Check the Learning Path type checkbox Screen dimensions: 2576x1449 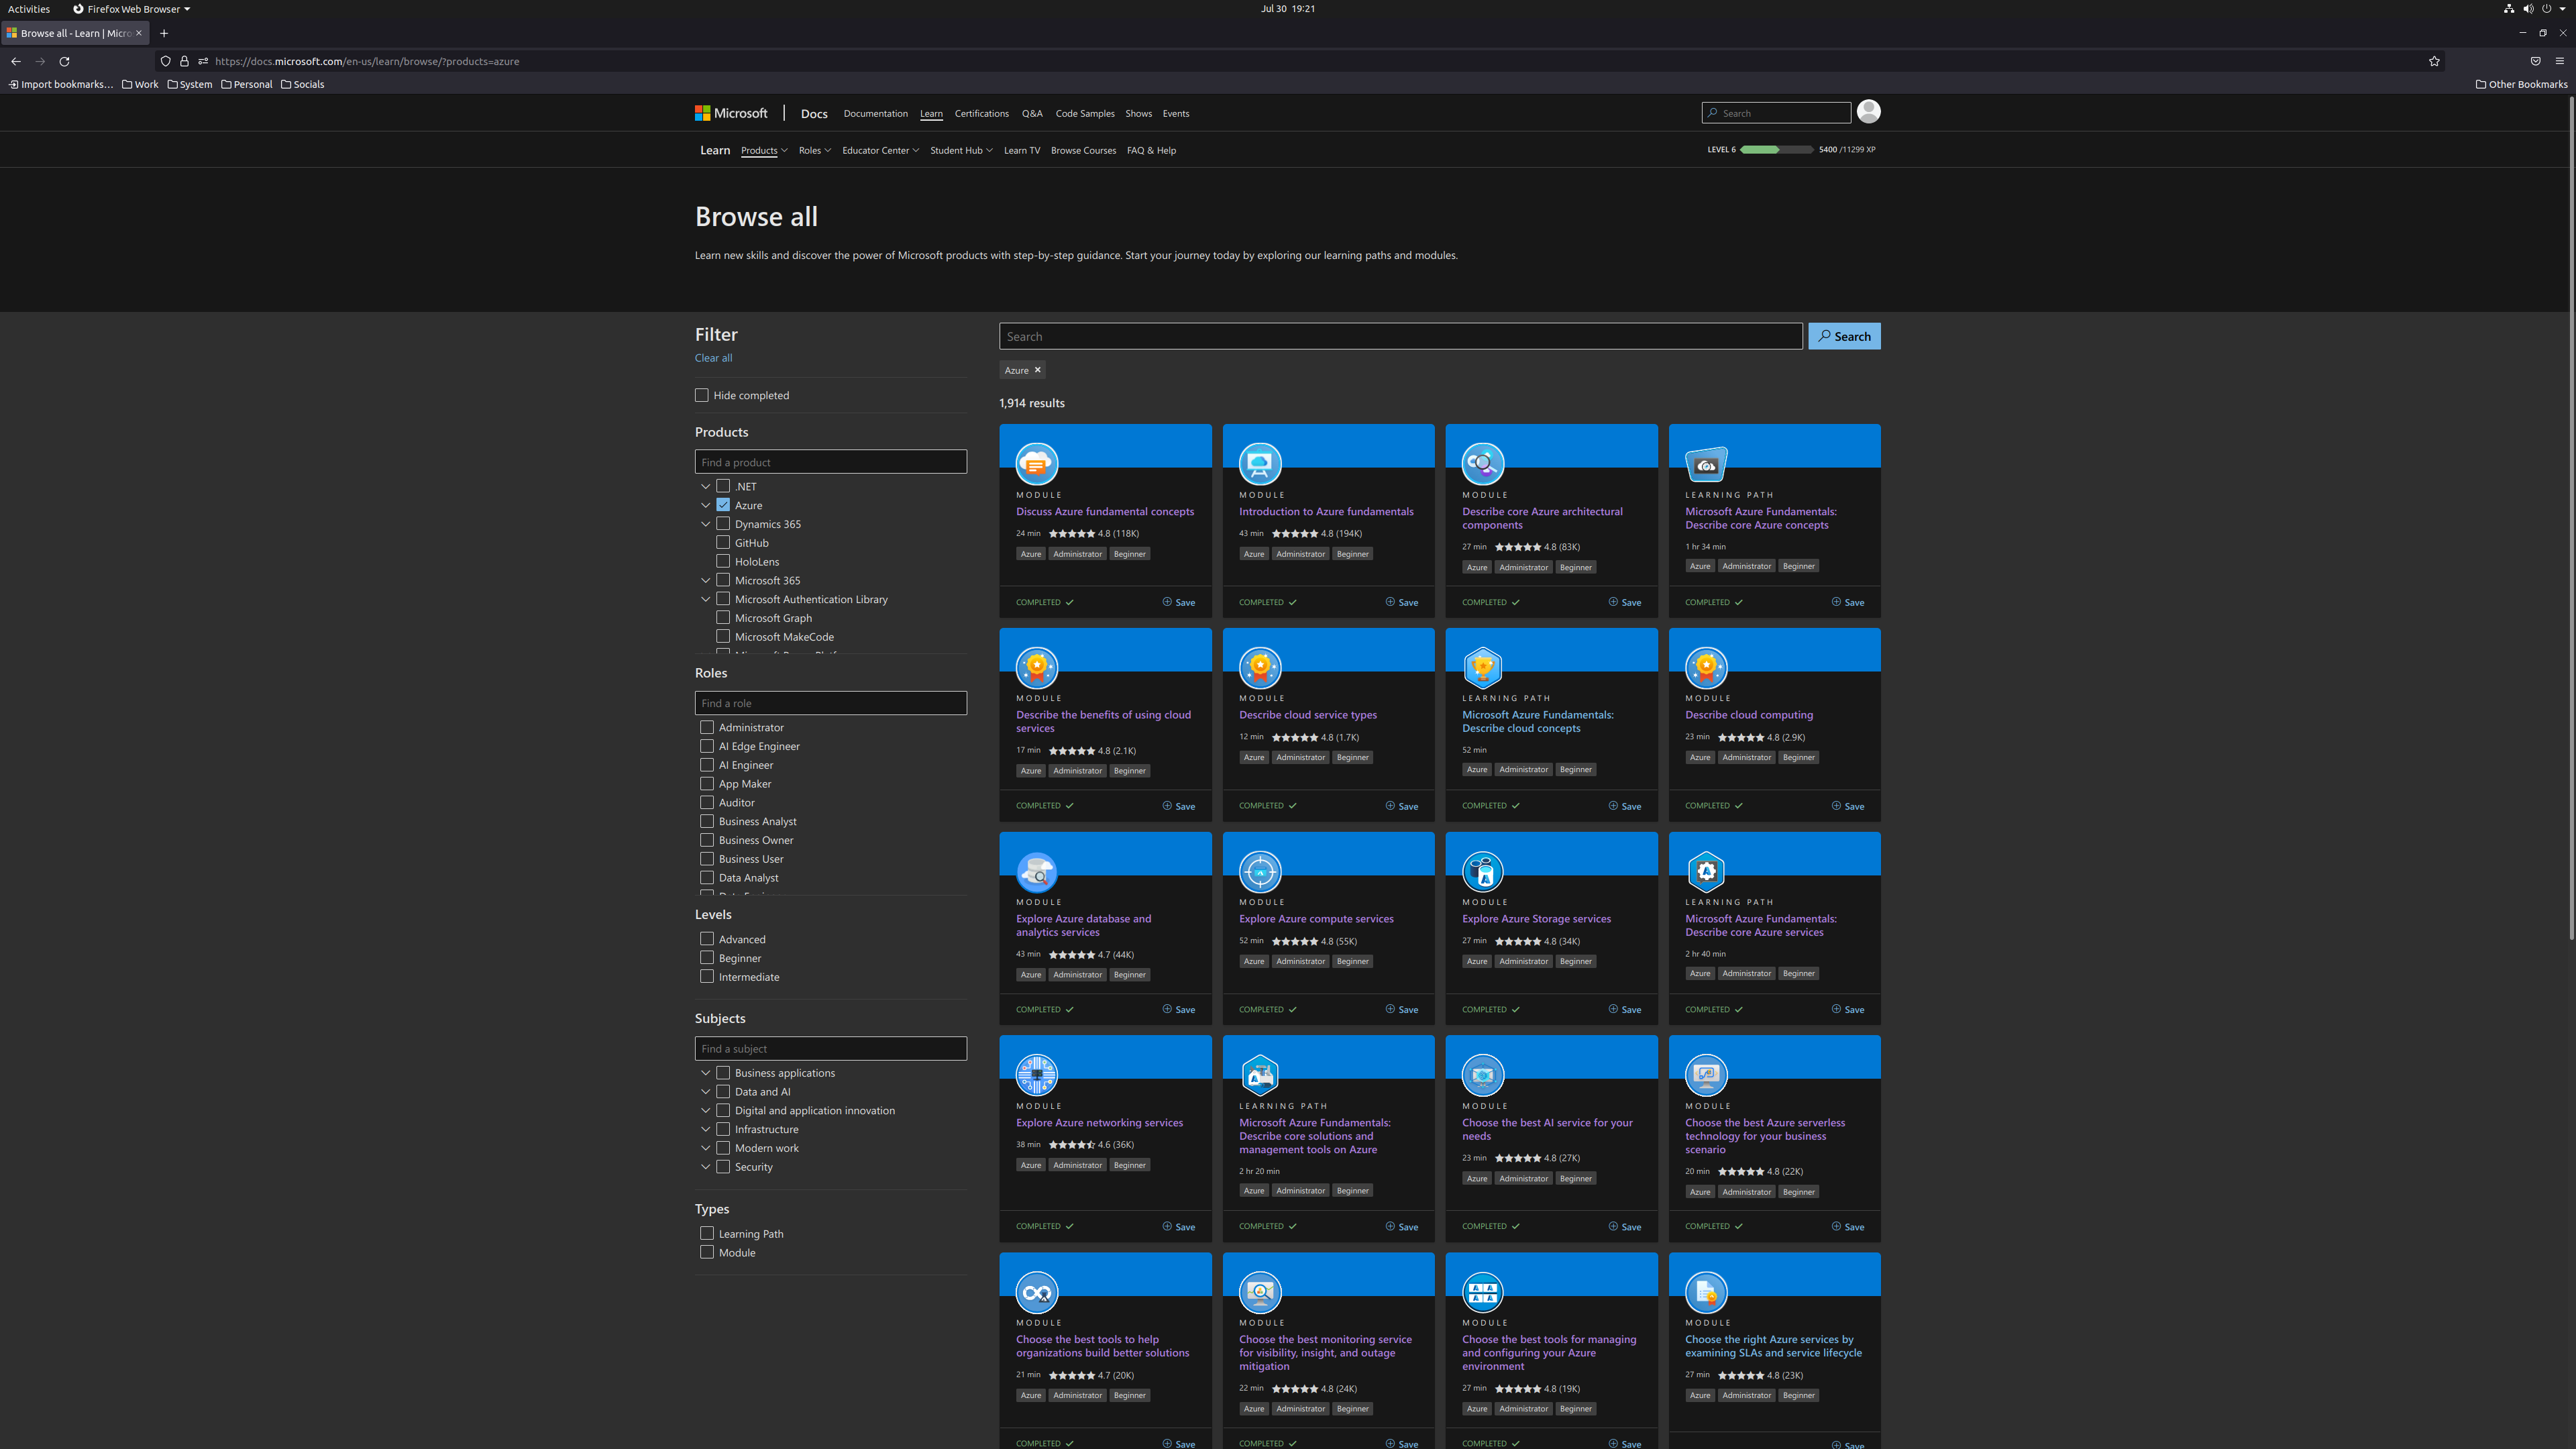(707, 1233)
